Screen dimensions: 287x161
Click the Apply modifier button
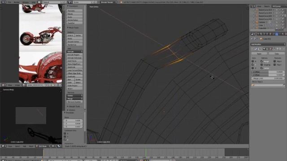[x=259, y=54]
